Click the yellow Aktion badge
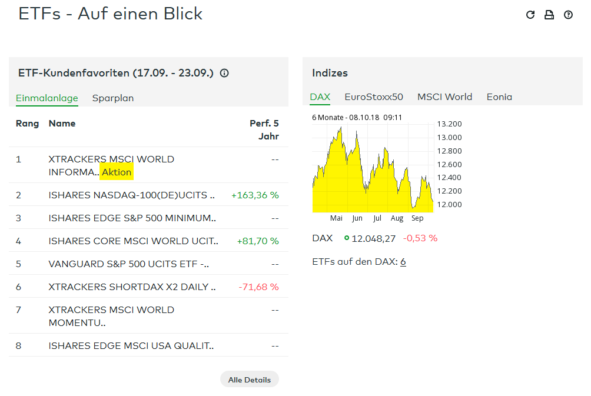This screenshot has height=396, width=591. [117, 172]
